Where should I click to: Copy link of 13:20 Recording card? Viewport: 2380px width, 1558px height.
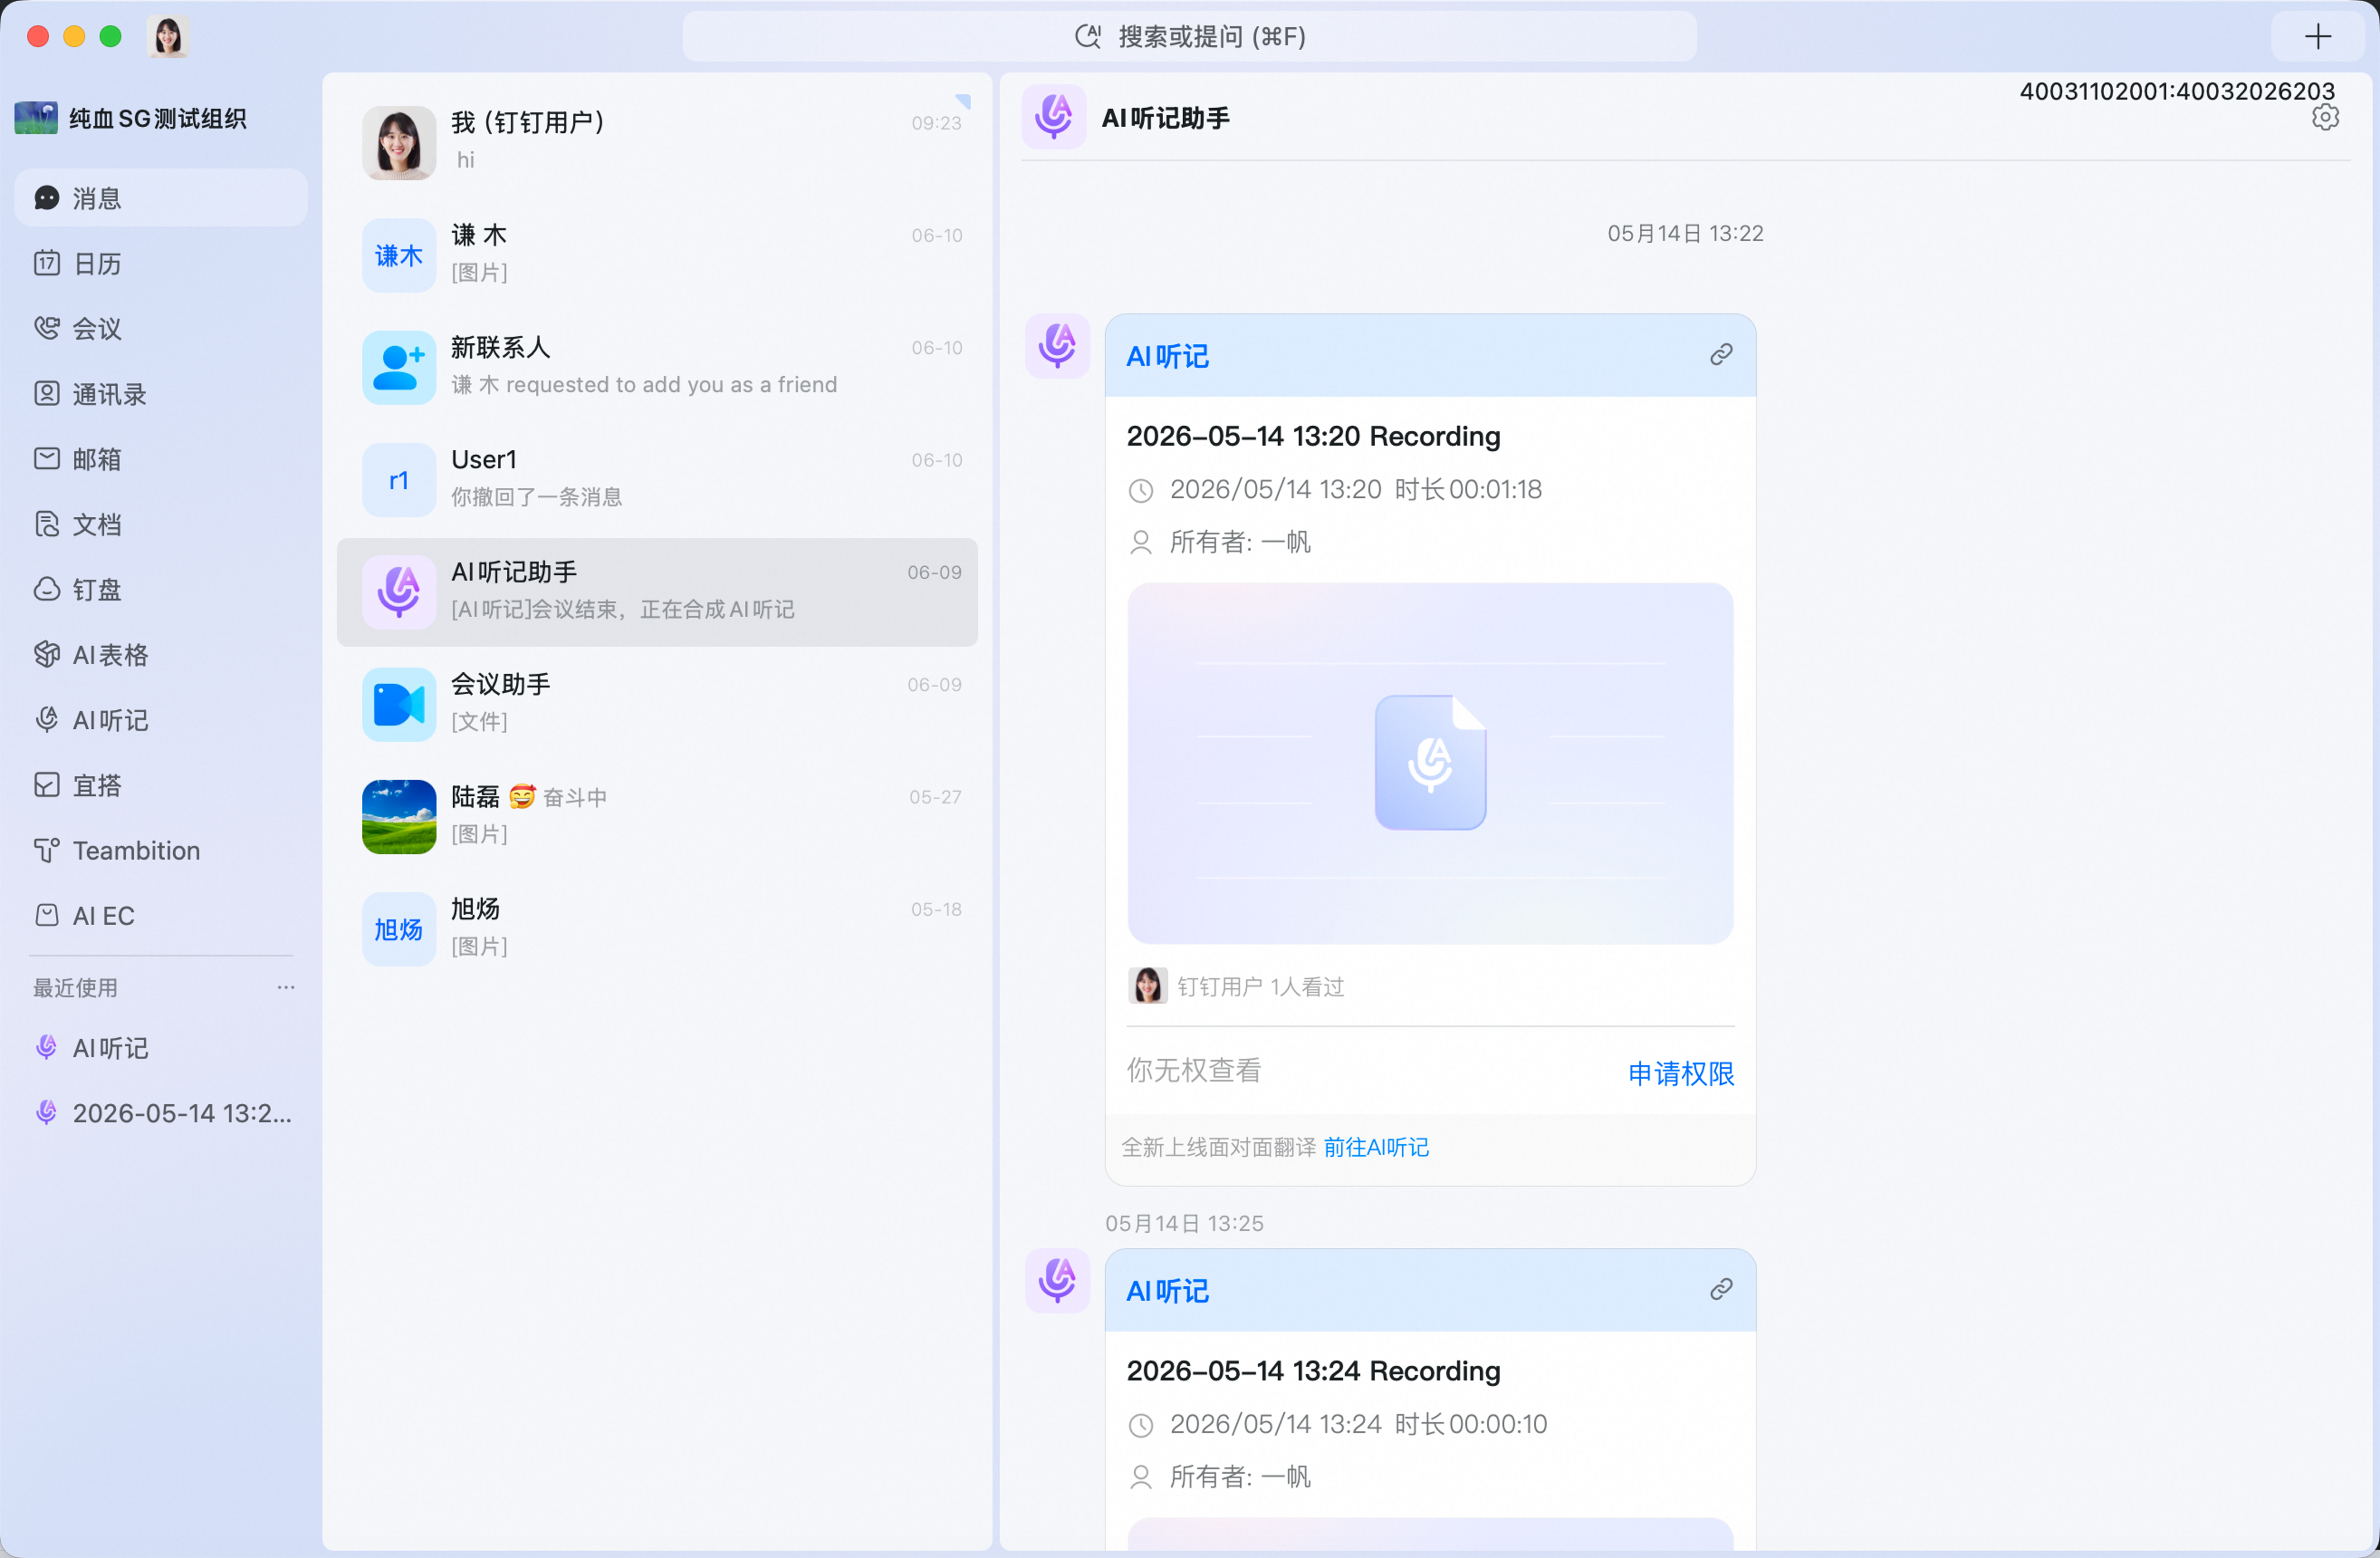tap(1721, 354)
